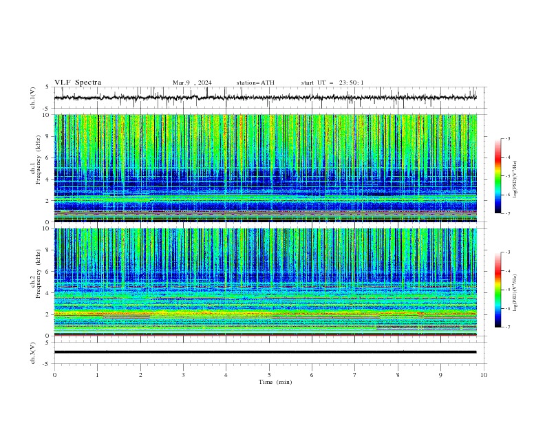The height and width of the screenshot is (421, 545).
Task: Click the "-7" tick of lower colorbar
Action: 508,327
